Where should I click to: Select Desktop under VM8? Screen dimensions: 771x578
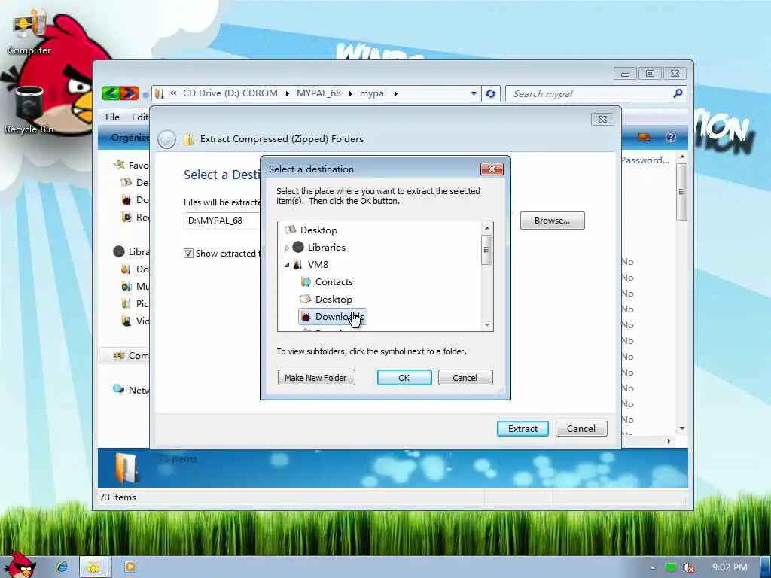334,299
